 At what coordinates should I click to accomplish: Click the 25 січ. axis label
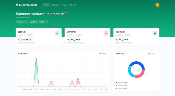(106, 89)
